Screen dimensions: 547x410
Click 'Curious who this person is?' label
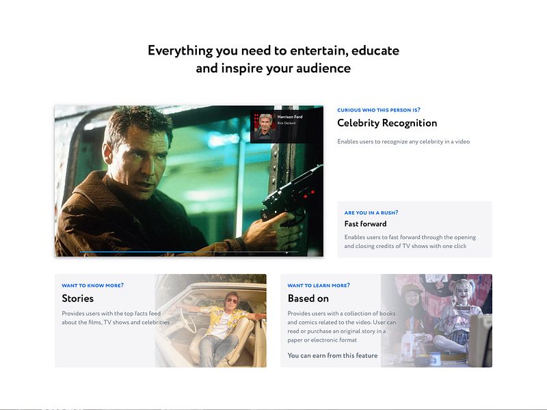pyautogui.click(x=379, y=110)
